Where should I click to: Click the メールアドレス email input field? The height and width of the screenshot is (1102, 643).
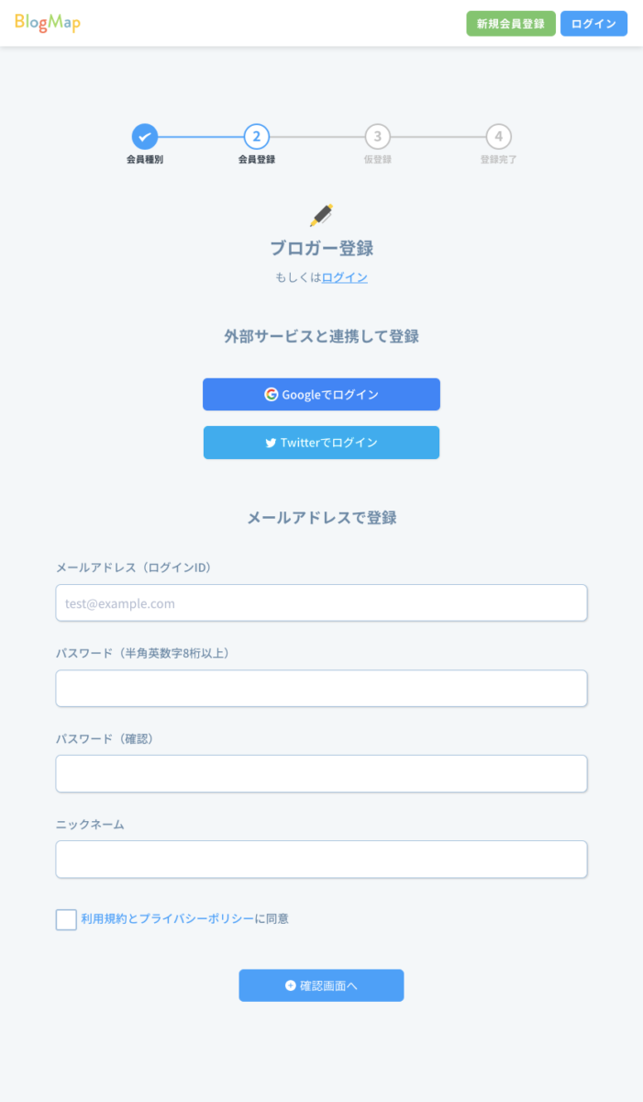tap(321, 602)
